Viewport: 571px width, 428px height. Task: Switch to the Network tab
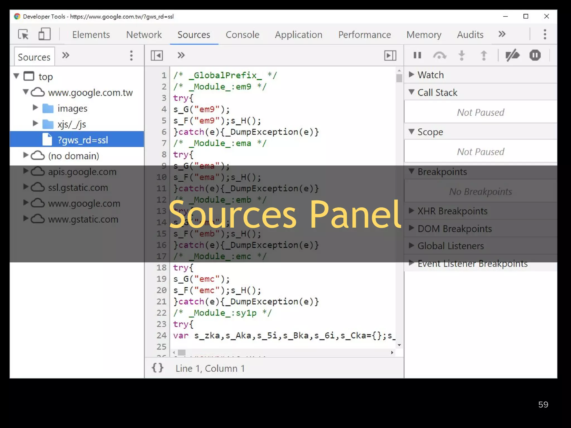(144, 35)
